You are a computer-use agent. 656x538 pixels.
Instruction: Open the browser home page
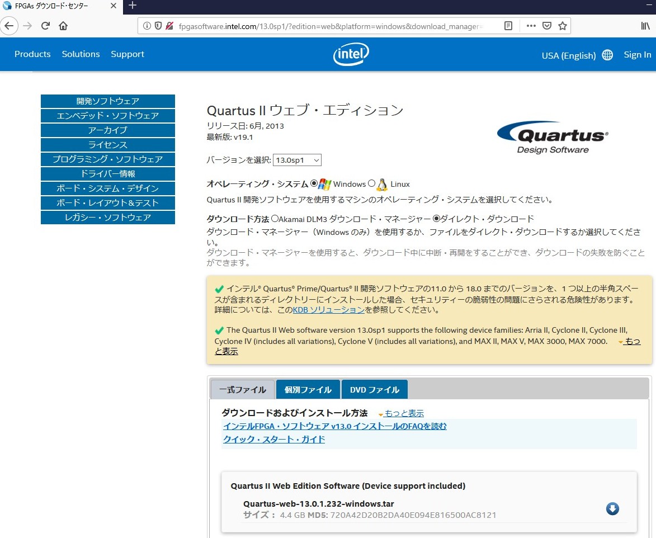[63, 26]
